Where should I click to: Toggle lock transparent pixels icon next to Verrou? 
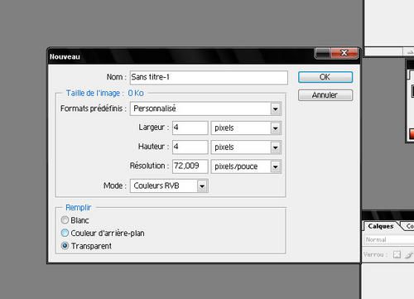click(397, 254)
